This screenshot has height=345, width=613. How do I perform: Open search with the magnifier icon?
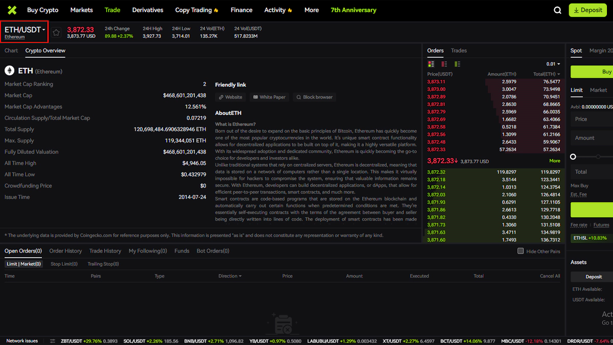point(557,10)
